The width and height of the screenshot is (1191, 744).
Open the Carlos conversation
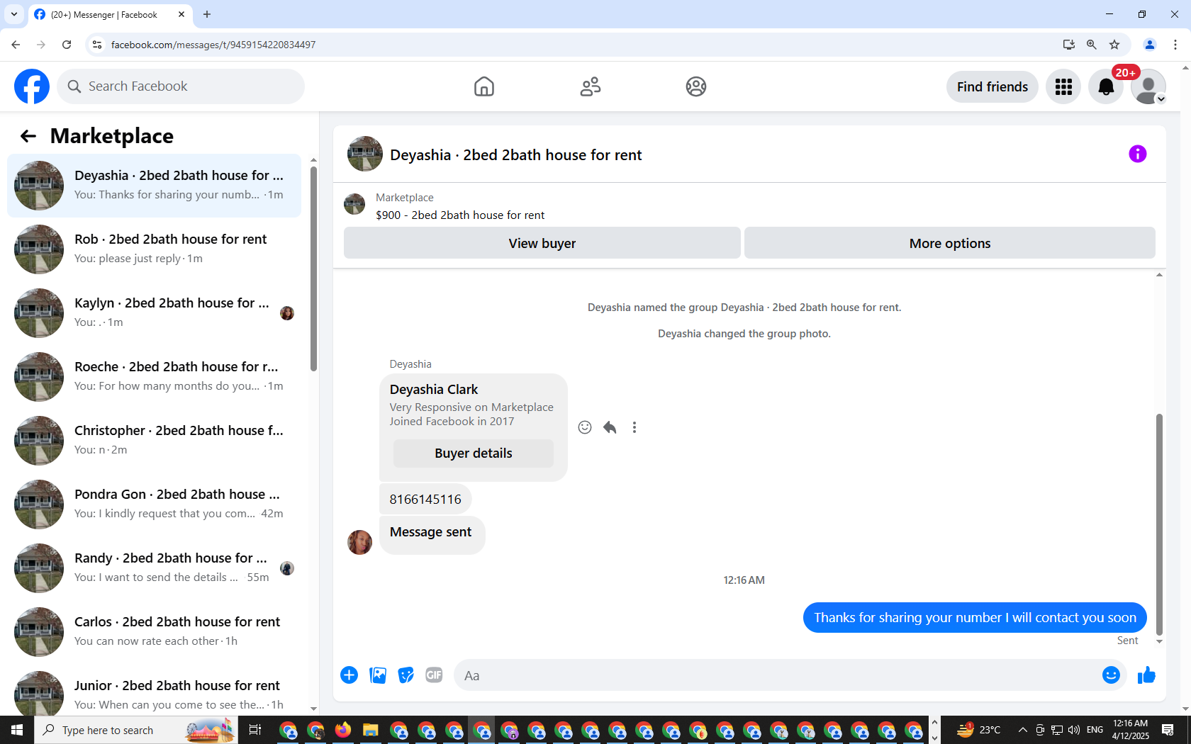tap(155, 632)
